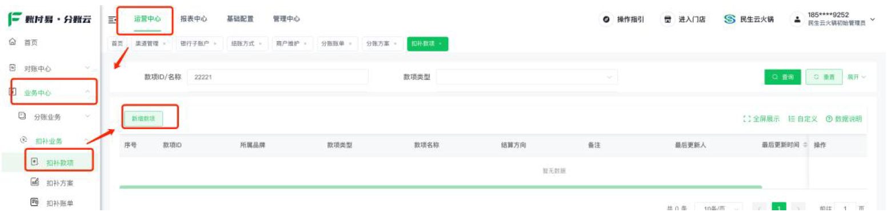Close the 渠道管理 page tab
Image resolution: width=895 pixels, height=220 pixels.
(165, 43)
